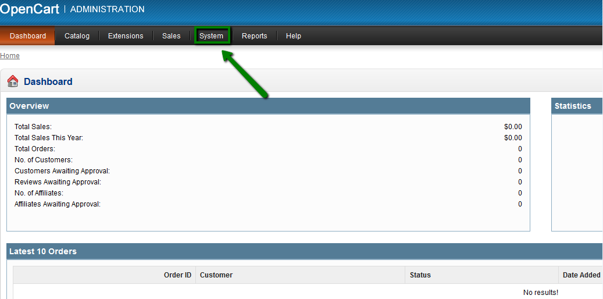Open the highlighted System menu
603x299 pixels.
[211, 36]
